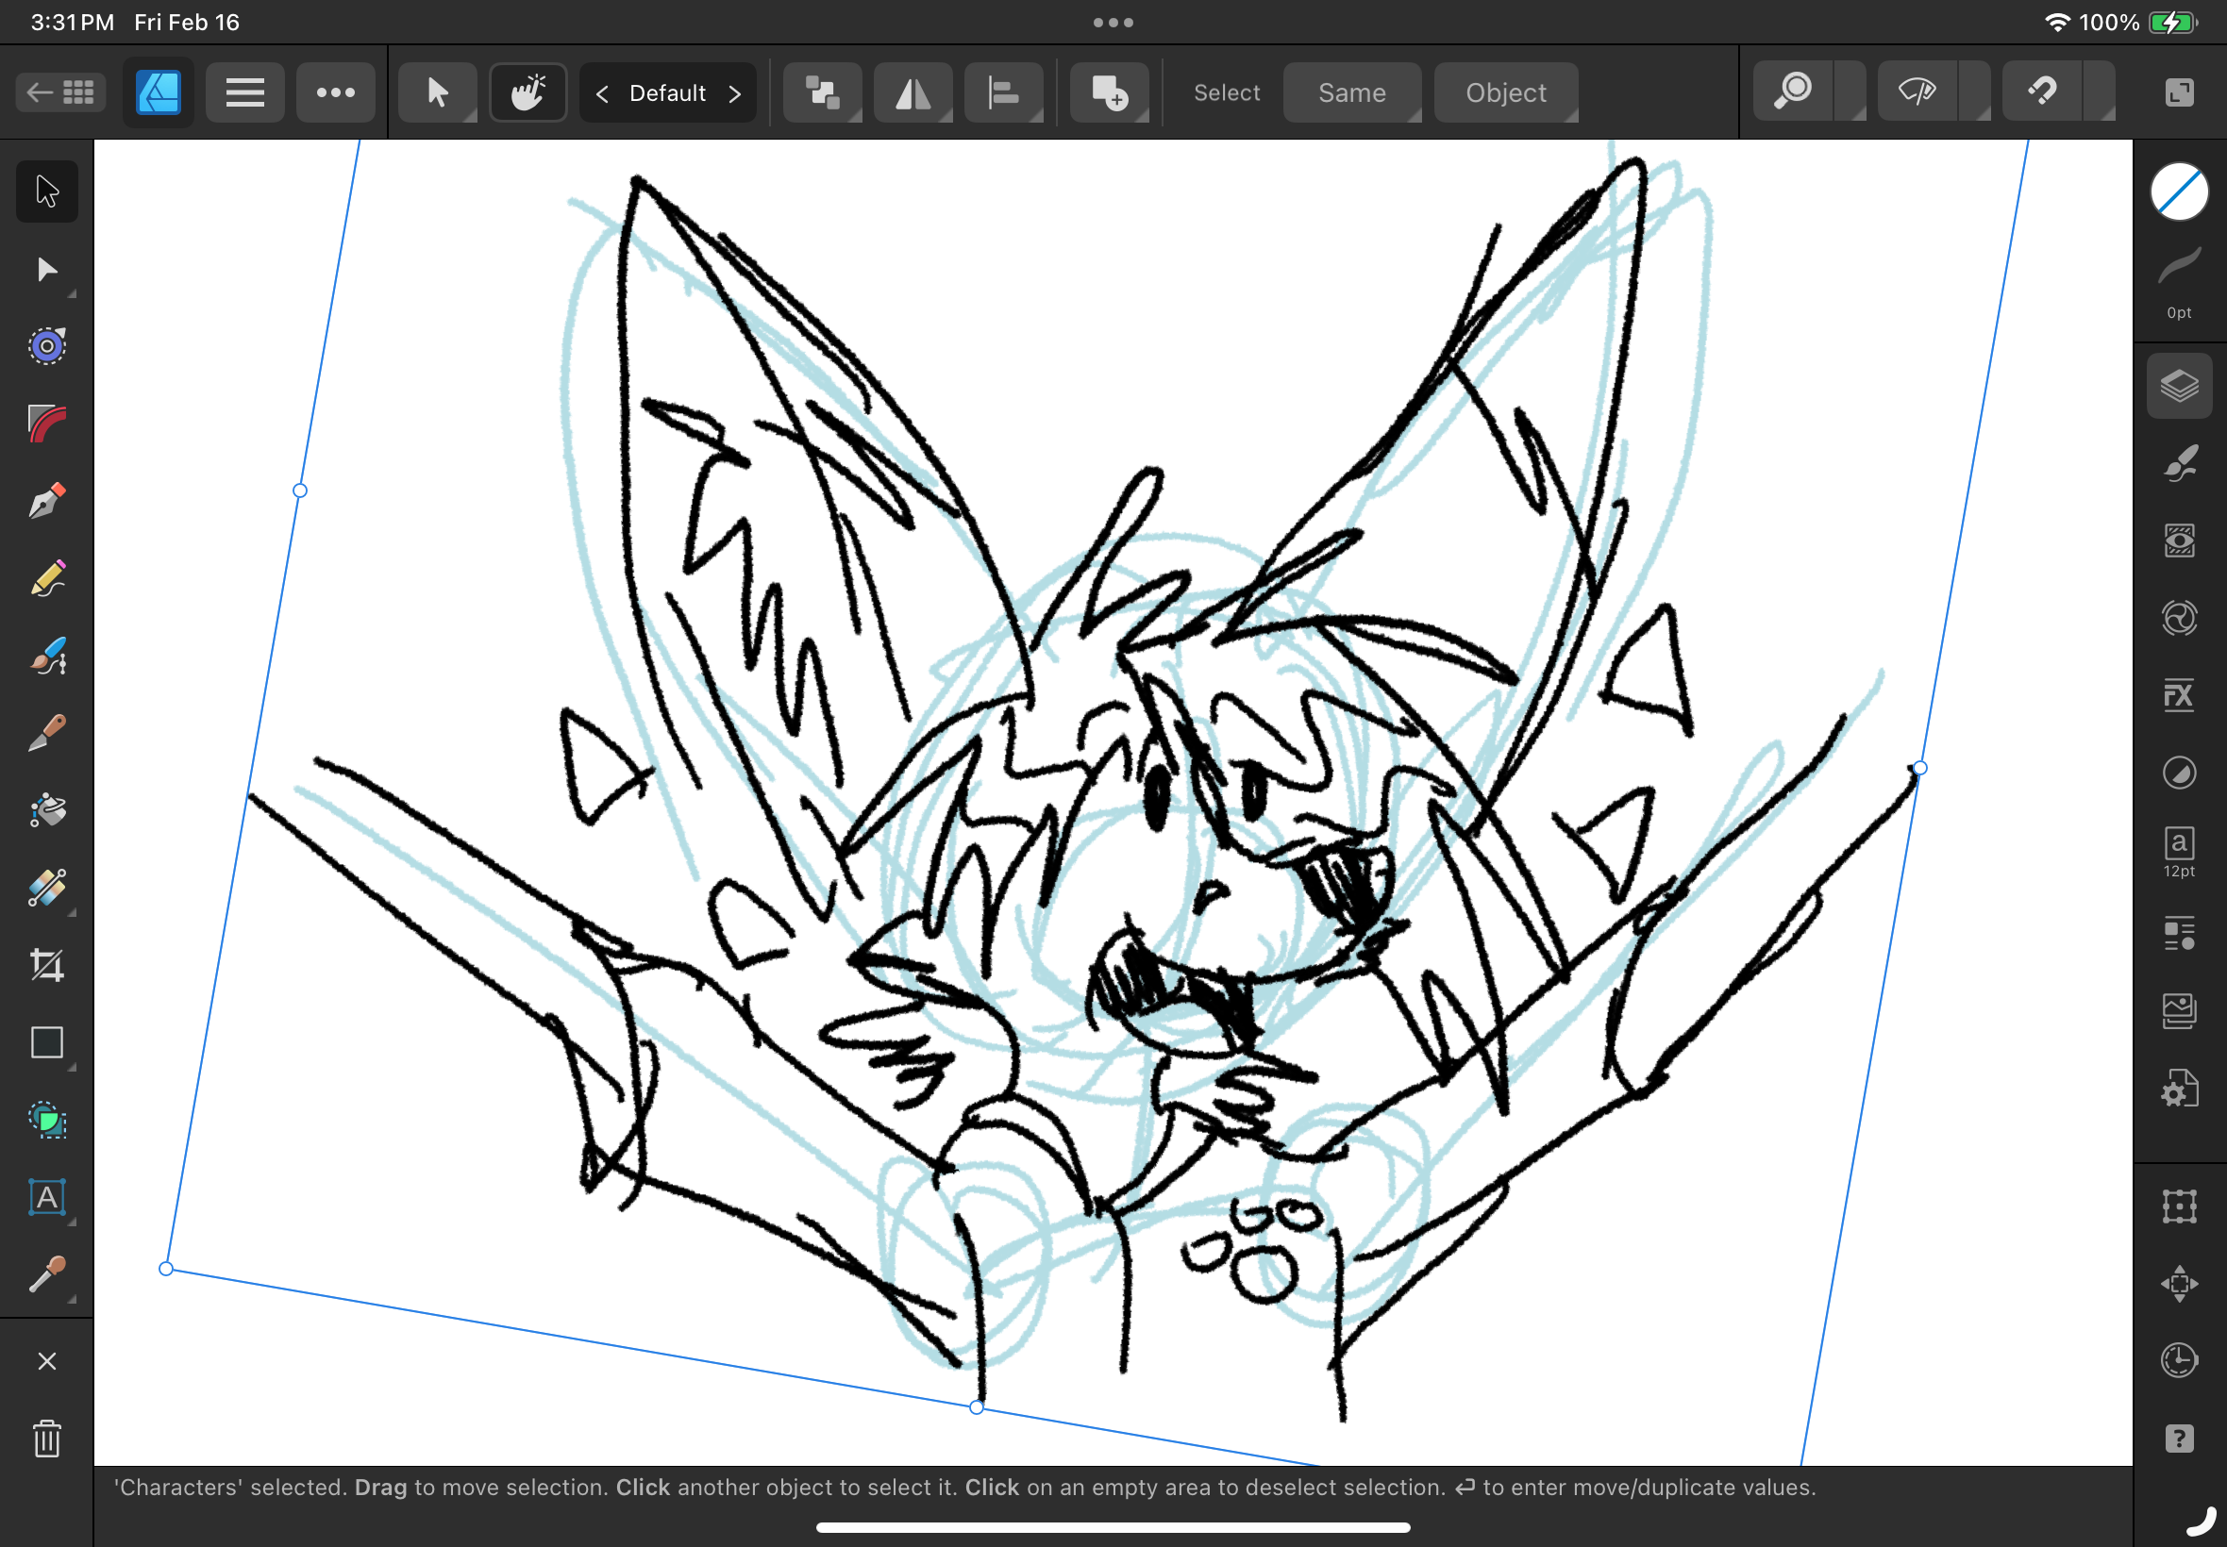Tap the Select Object button

(1505, 92)
